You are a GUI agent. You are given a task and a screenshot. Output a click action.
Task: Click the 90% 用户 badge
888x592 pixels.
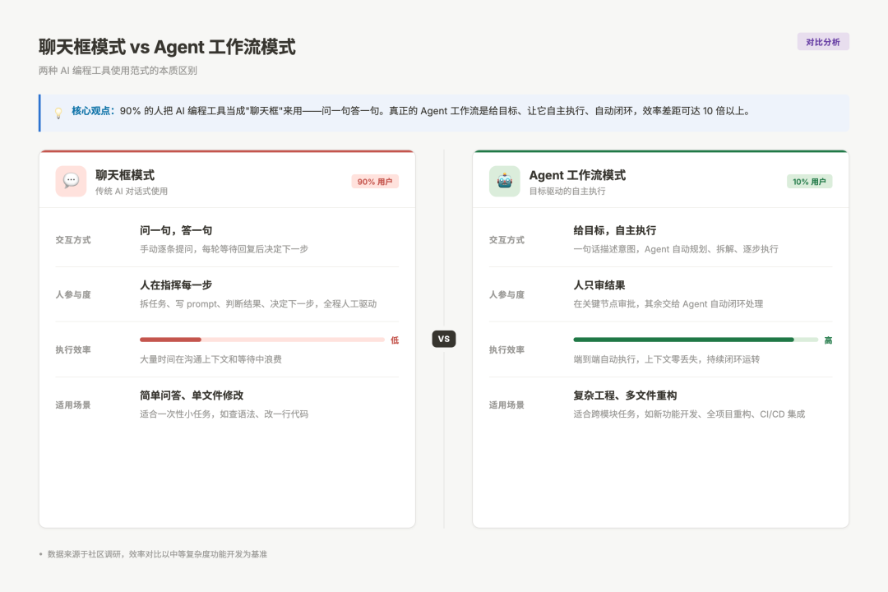[x=375, y=181]
